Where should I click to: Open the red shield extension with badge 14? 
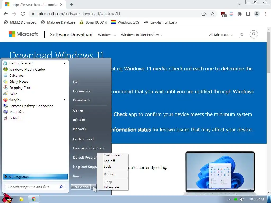pos(223,14)
